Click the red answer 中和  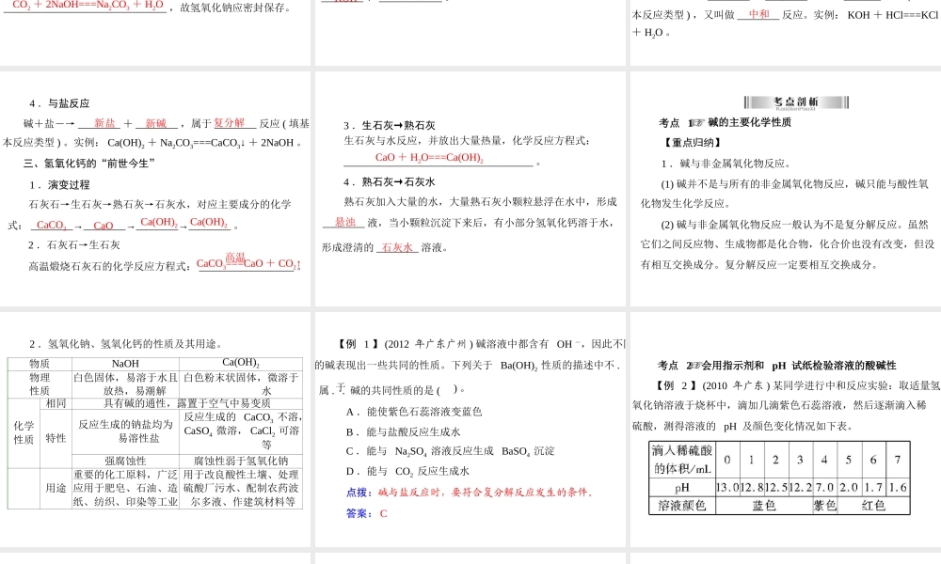point(758,14)
